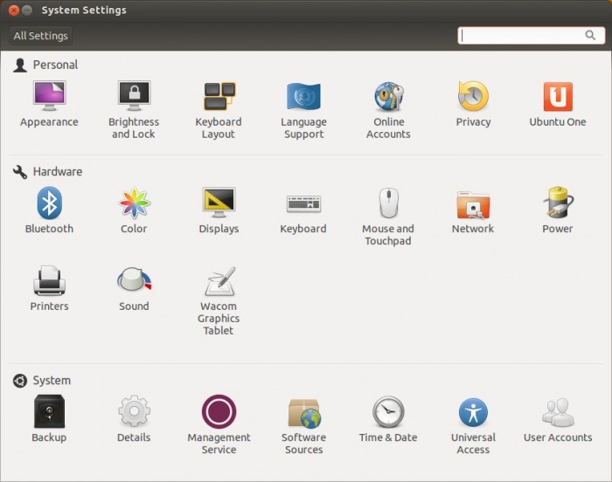The width and height of the screenshot is (612, 482).
Task: Close the System Settings window
Action: [x=11, y=10]
